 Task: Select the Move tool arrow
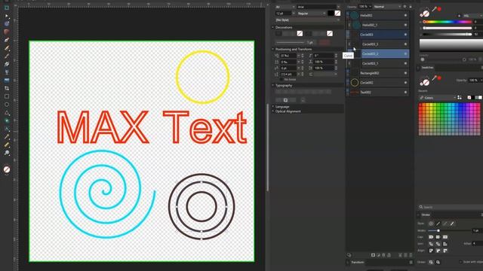coord(7,16)
